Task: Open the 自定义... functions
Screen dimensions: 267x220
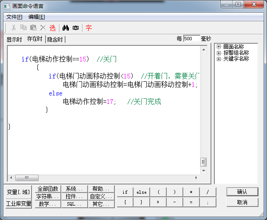Action: tap(101, 196)
